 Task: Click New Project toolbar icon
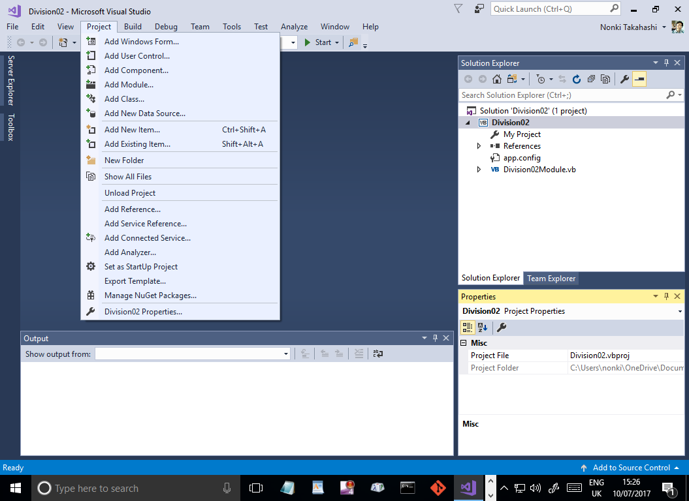pos(63,42)
